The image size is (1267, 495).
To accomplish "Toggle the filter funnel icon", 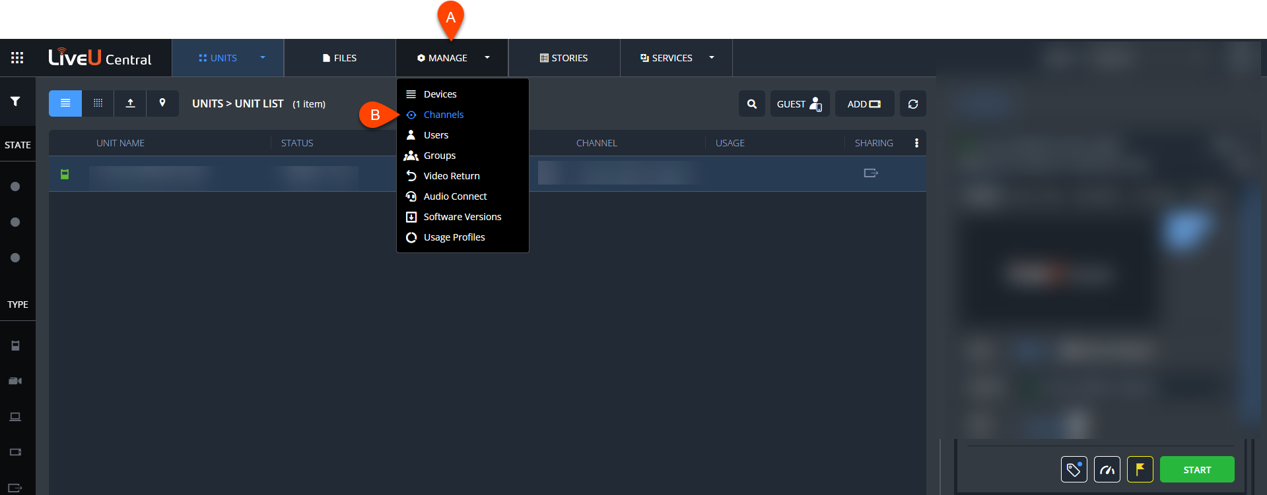I will point(15,102).
